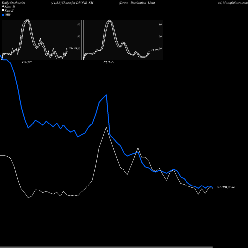The height and width of the screenshot is (248, 248).
Task: Click the 80 level label in FAST chart
Action: [x=79, y=24]
